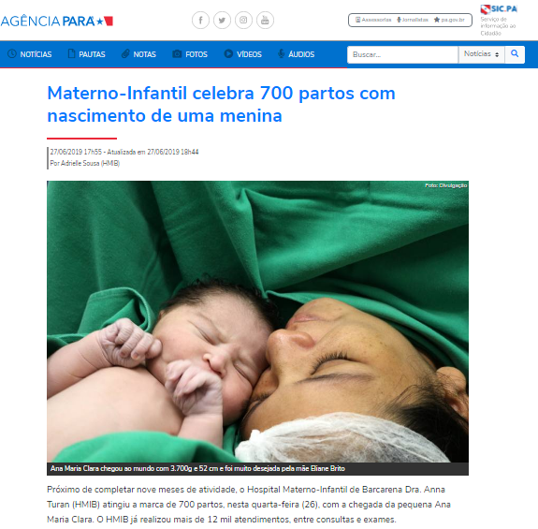Open the Instagram social icon
Image resolution: width=538 pixels, height=529 pixels.
click(x=243, y=21)
